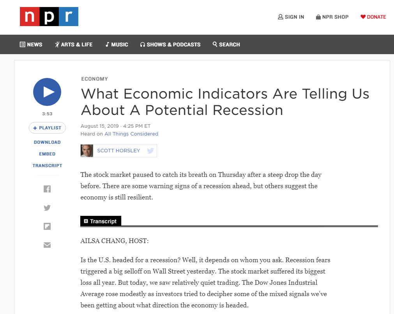Click Sign In link
394x314 pixels.
(x=291, y=17)
